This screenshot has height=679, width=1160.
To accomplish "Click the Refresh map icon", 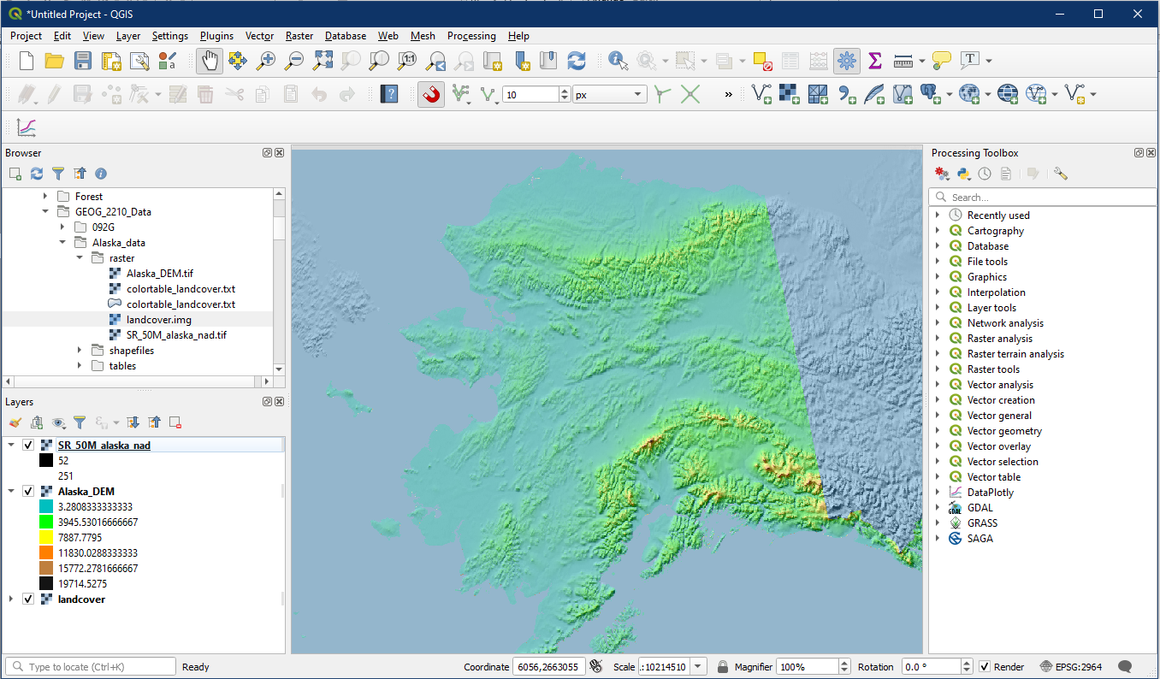I will pyautogui.click(x=577, y=61).
